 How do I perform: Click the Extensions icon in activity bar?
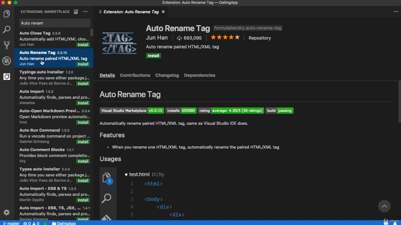click(x=6, y=76)
